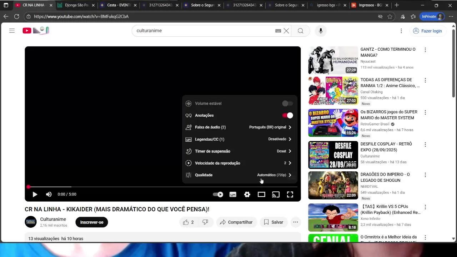The image size is (457, 257).
Task: Open Krillin VS 5 CPUs thumbnail
Action: coord(333,217)
